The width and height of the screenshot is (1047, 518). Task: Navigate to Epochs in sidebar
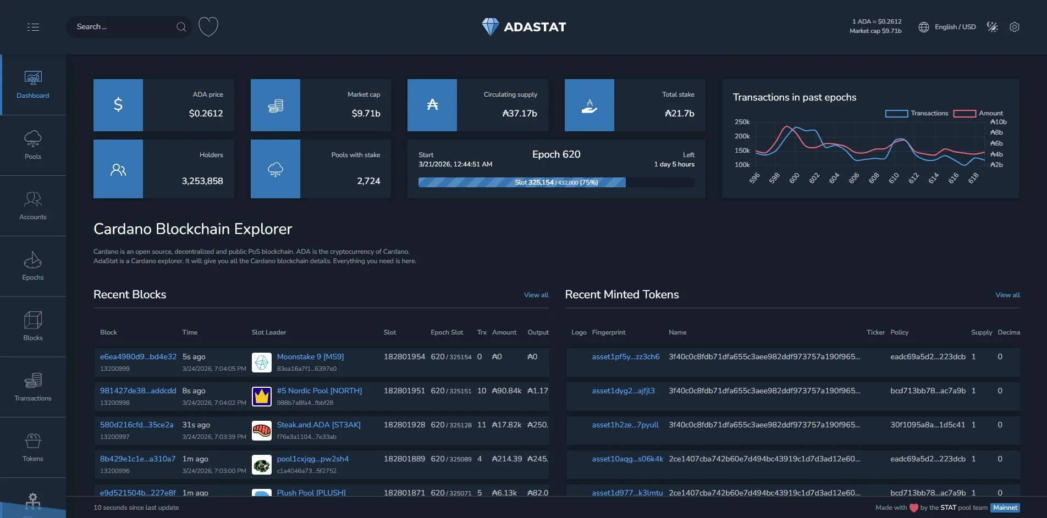pos(33,266)
